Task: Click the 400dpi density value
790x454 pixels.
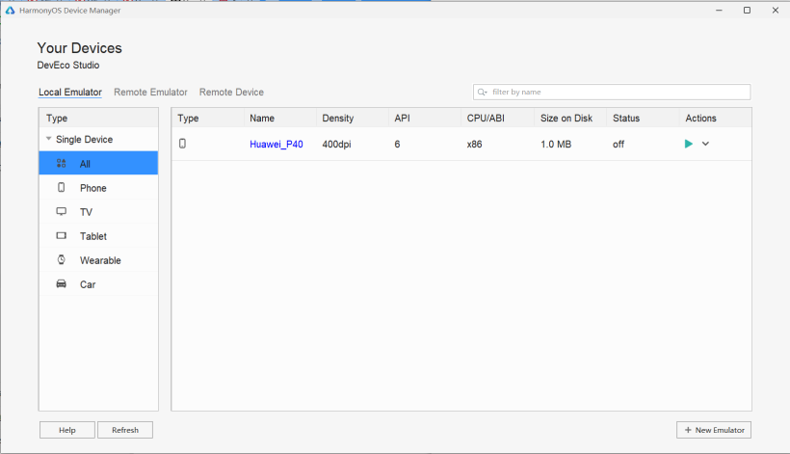Action: pos(336,145)
